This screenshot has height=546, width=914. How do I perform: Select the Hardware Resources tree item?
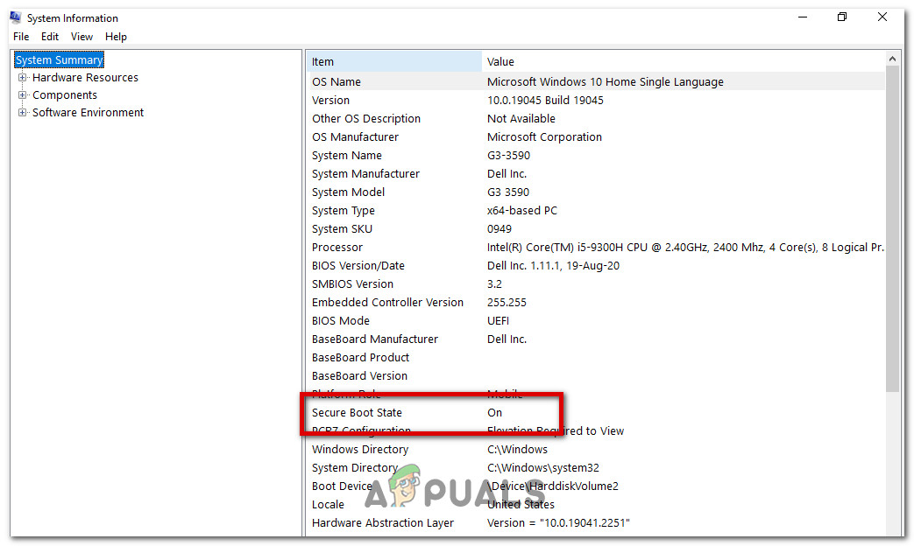pos(85,77)
